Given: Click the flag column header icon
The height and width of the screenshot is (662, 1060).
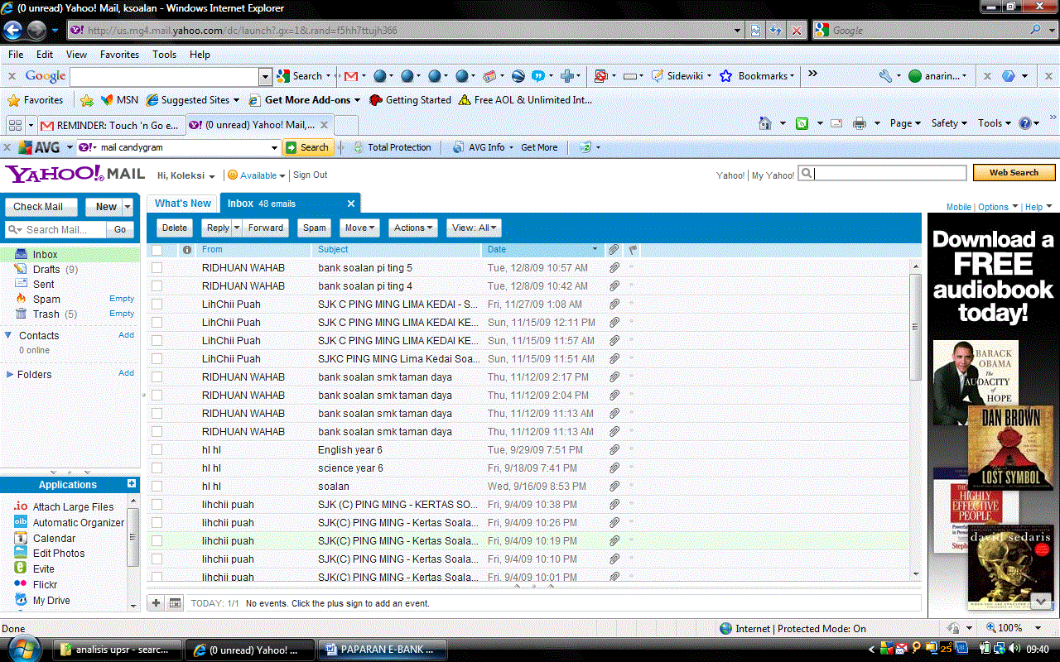Looking at the screenshot, I should [633, 249].
